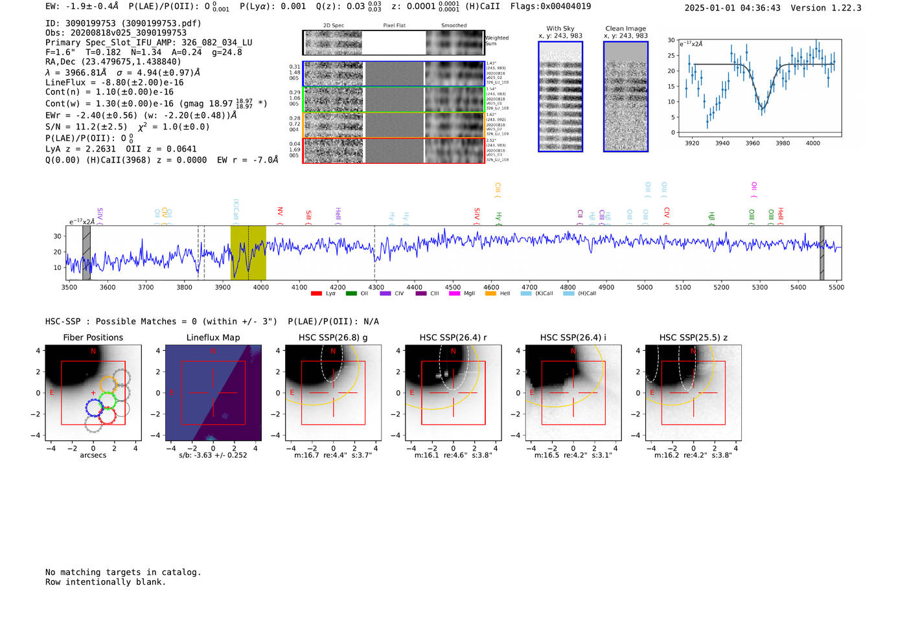
Task: Select the MgII magenta legend swatch
Action: [454, 293]
